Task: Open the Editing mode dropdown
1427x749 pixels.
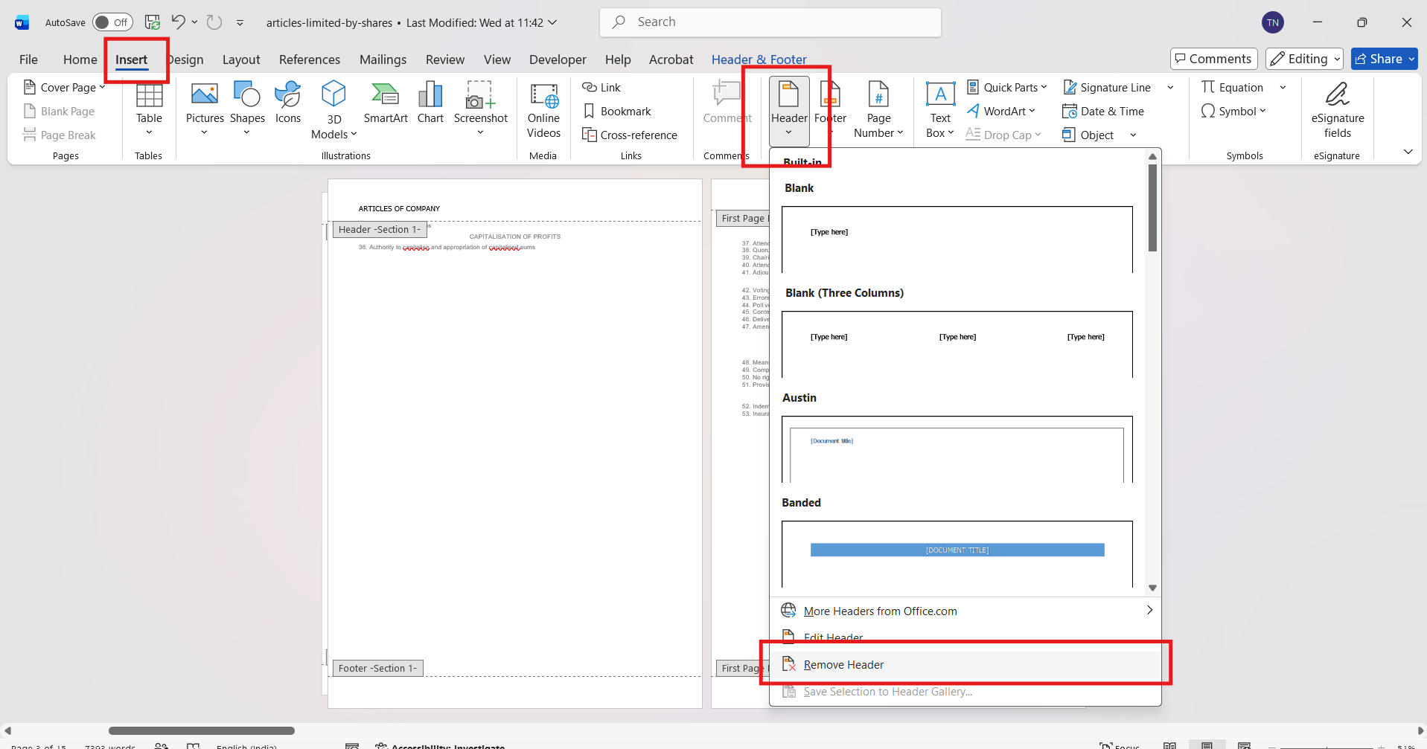Action: [x=1305, y=59]
